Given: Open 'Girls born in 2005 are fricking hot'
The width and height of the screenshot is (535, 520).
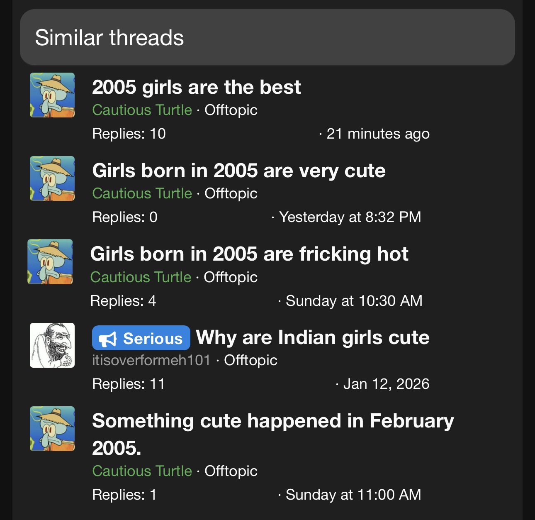Looking at the screenshot, I should [249, 254].
